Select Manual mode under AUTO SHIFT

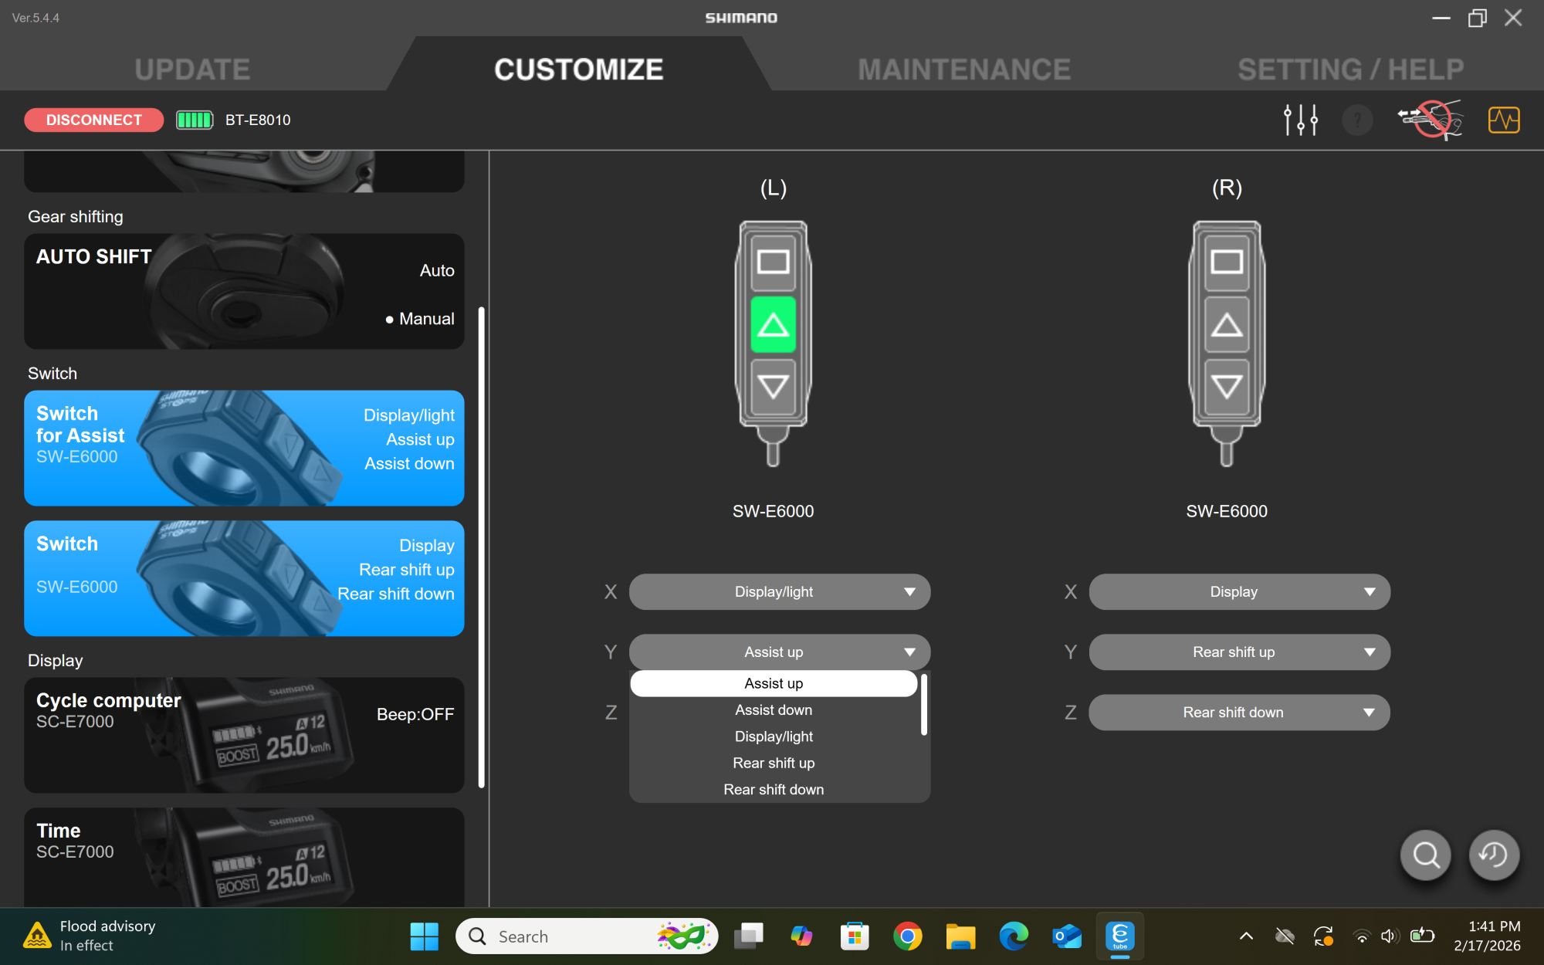pyautogui.click(x=427, y=318)
